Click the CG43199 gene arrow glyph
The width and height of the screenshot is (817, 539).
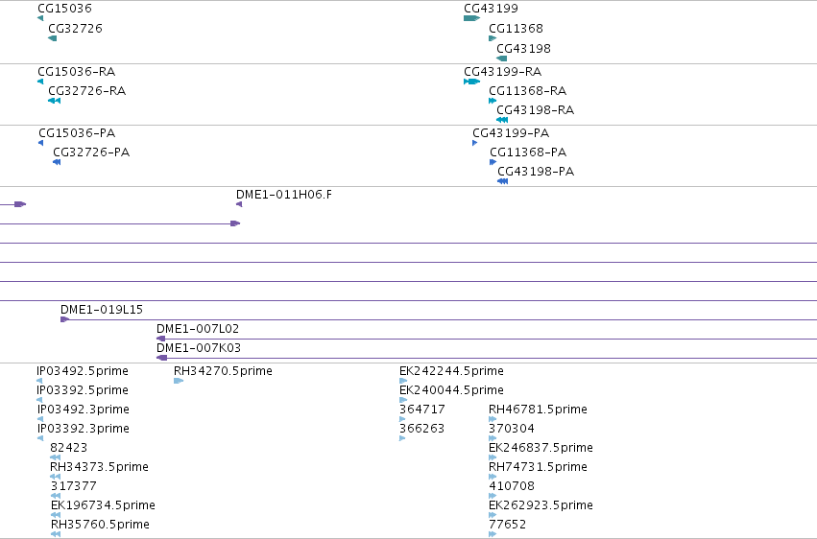(471, 18)
